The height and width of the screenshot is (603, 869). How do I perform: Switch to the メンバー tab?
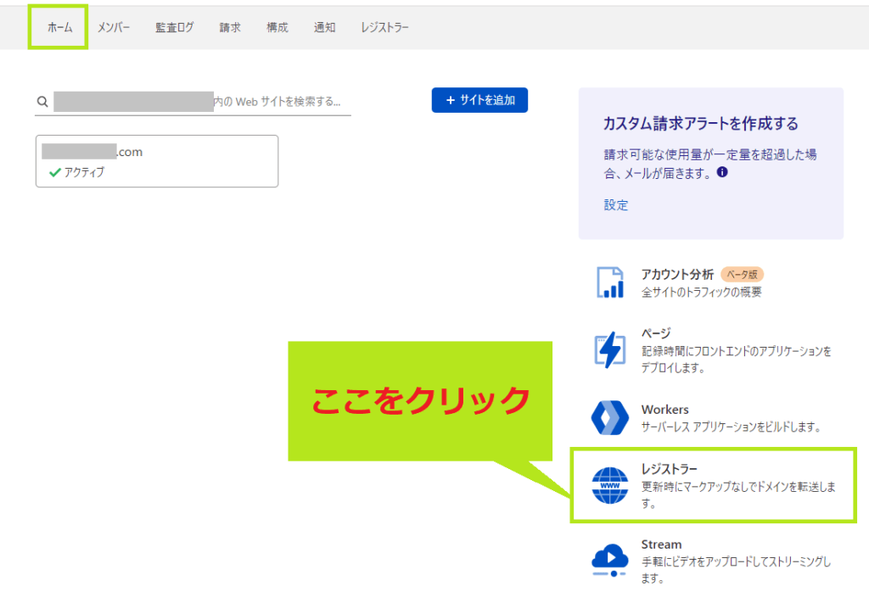(114, 27)
